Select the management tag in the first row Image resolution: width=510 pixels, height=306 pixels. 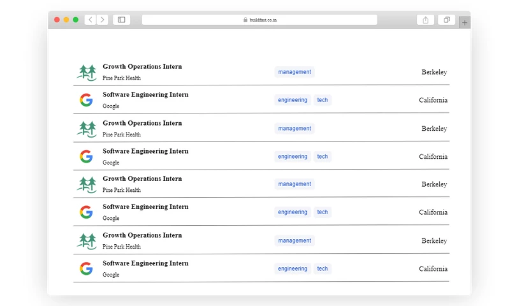(x=295, y=72)
